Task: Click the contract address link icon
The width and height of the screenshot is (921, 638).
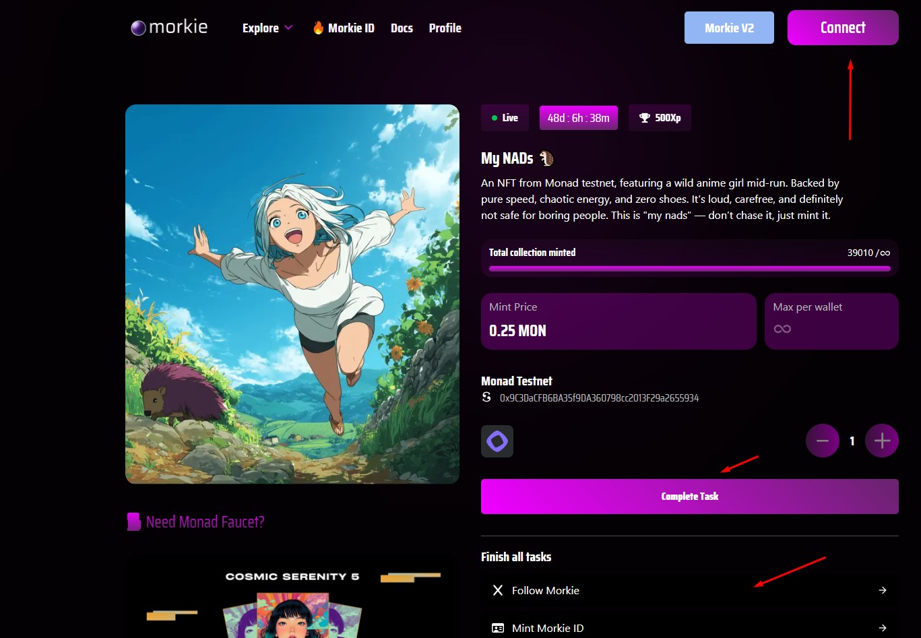Action: coord(487,398)
